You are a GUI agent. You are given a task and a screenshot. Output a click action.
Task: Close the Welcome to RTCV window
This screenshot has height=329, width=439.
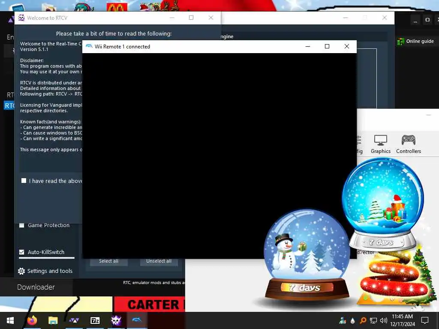coord(211,18)
